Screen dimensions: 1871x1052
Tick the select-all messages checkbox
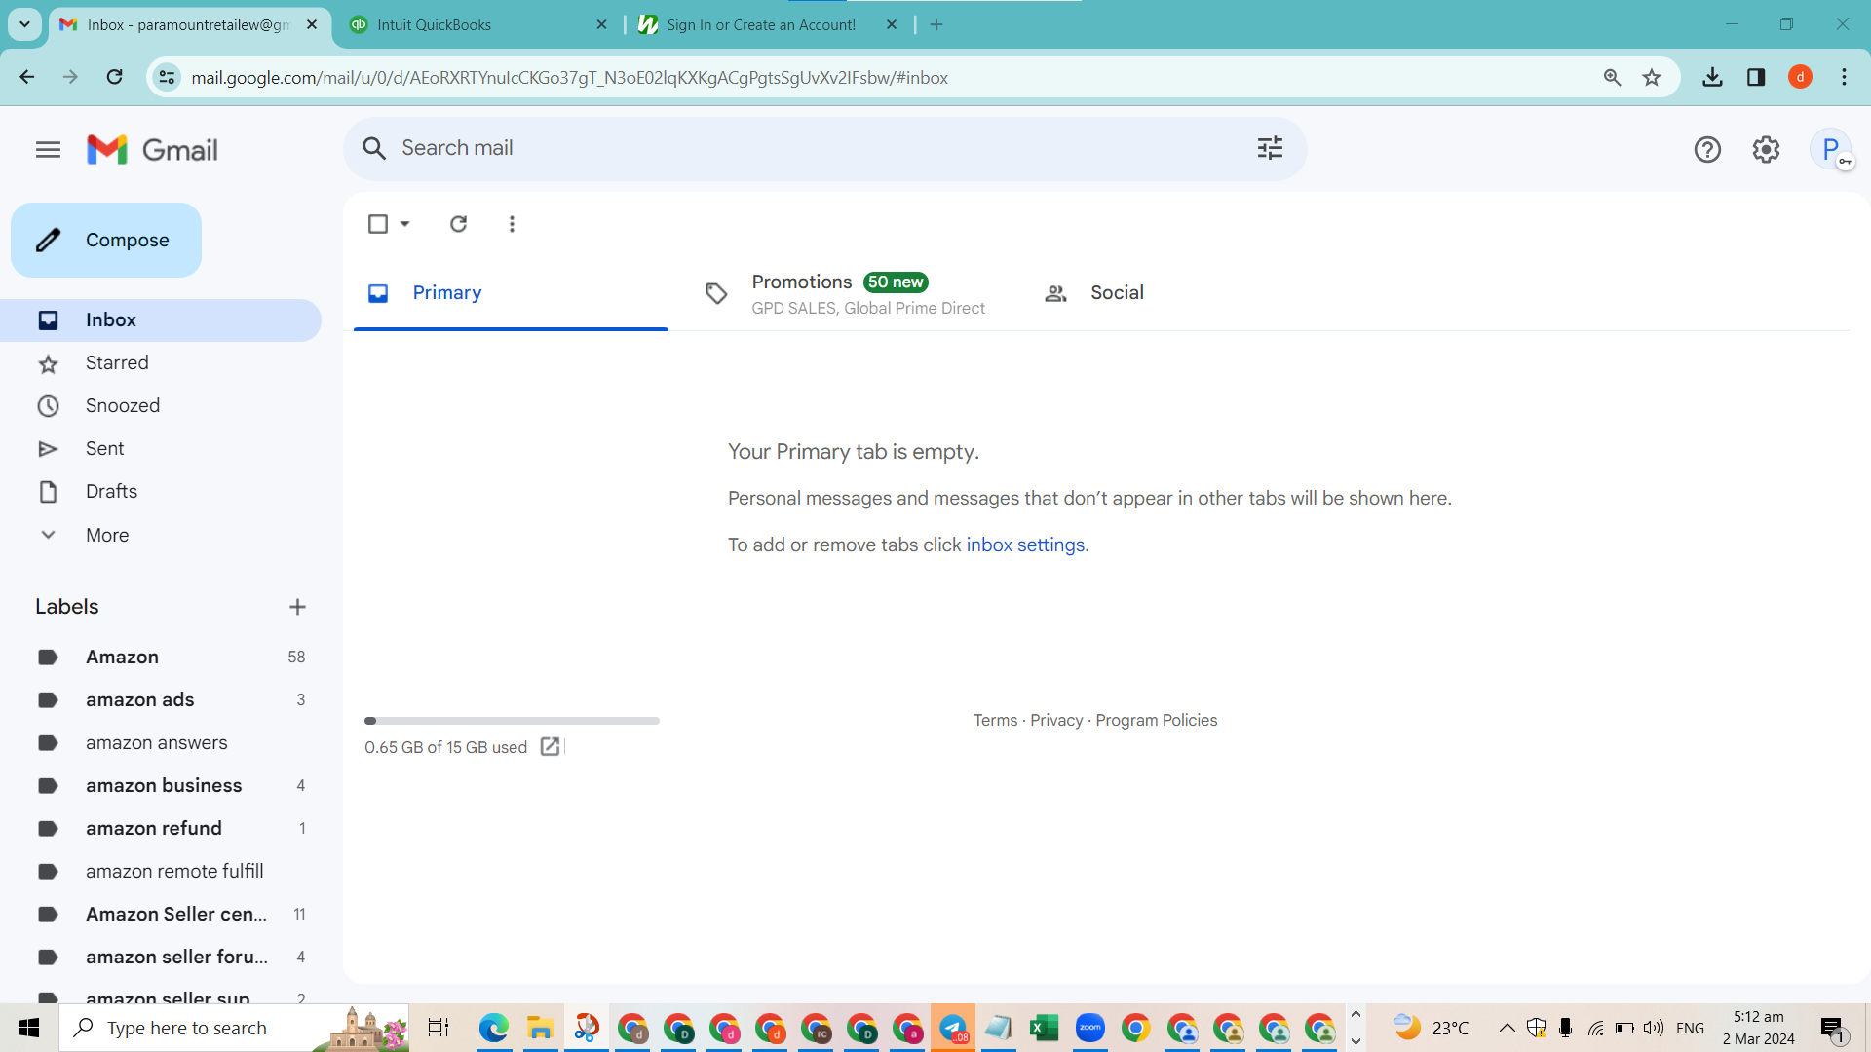[378, 224]
